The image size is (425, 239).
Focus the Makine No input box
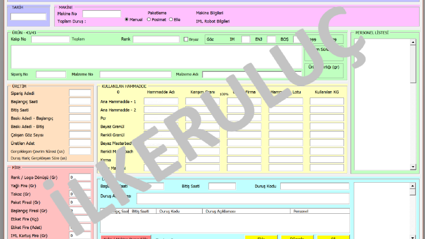(102, 14)
